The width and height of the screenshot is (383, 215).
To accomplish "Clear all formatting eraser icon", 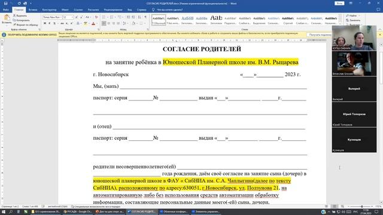I will [x=96, y=17].
